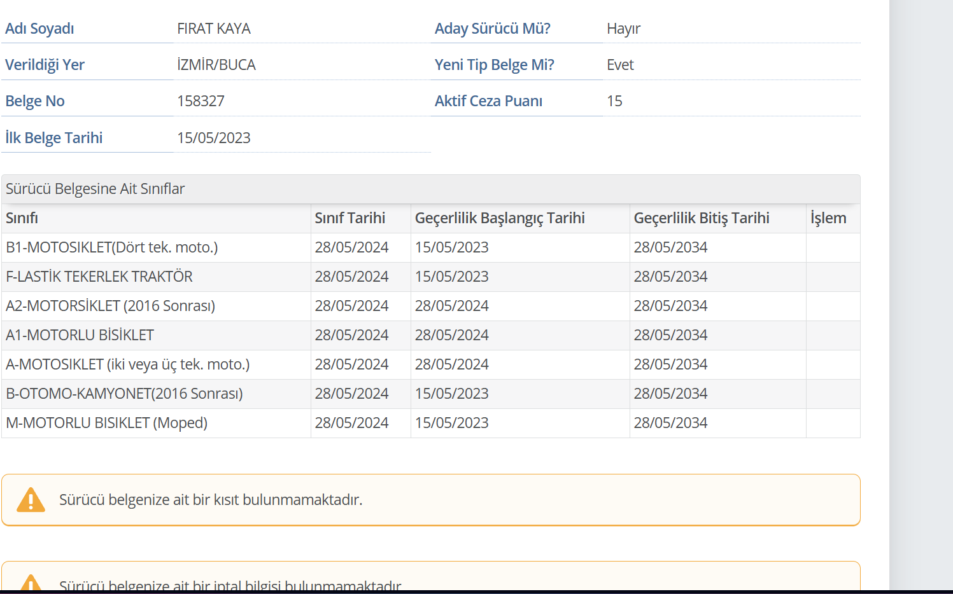
Task: Select the first document date '15/05/2023' under Belge No
Action: tap(214, 138)
